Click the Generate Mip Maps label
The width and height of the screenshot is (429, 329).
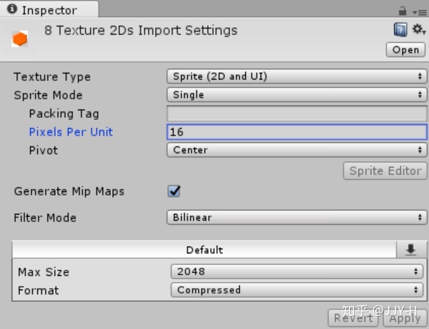(69, 191)
